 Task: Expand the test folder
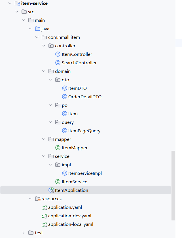[24, 233]
